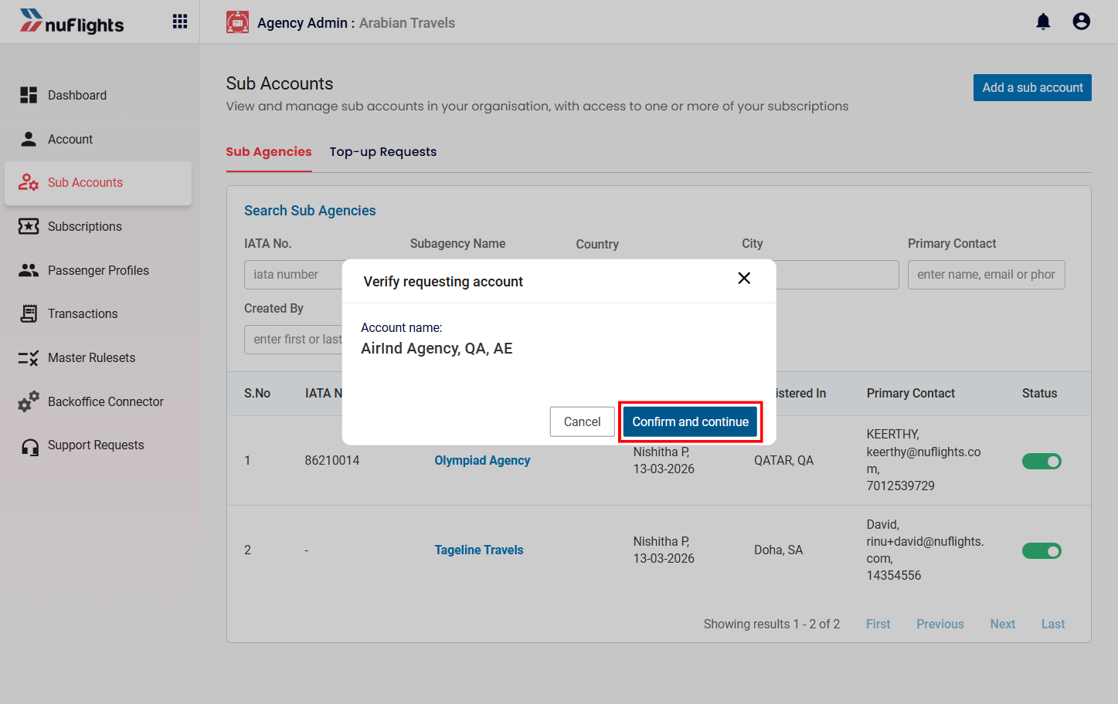Click the Showing results 1 - 2 of 2 text
1118x704 pixels.
pos(771,624)
